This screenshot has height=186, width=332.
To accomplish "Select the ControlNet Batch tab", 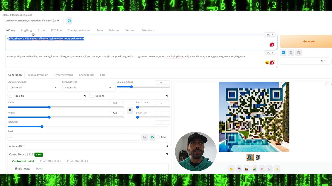I will pos(39,169).
